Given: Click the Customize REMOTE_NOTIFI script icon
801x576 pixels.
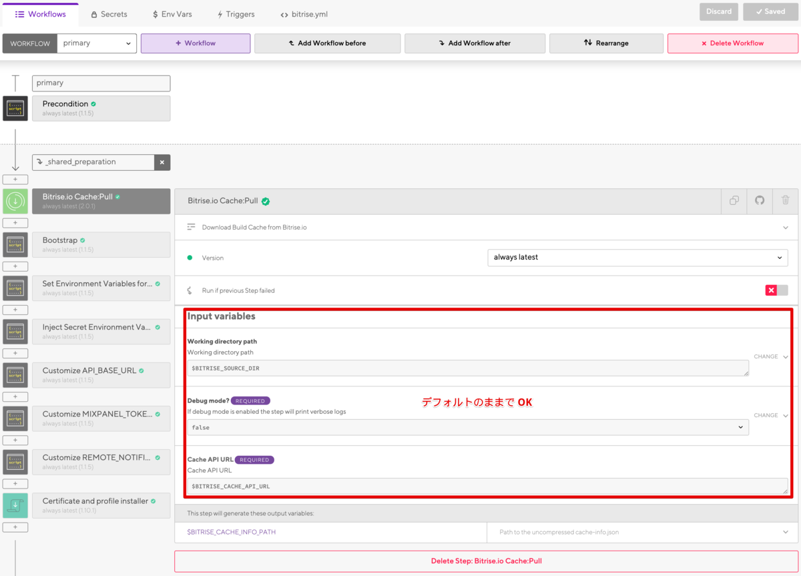Looking at the screenshot, I should tap(15, 461).
